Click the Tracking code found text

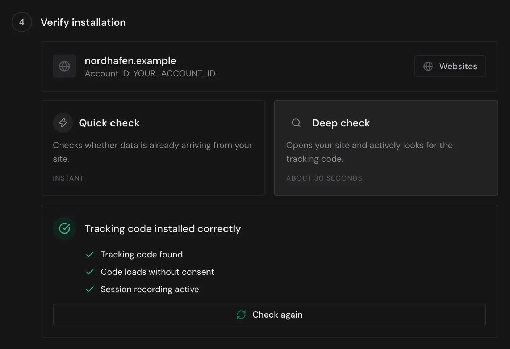[x=142, y=255]
